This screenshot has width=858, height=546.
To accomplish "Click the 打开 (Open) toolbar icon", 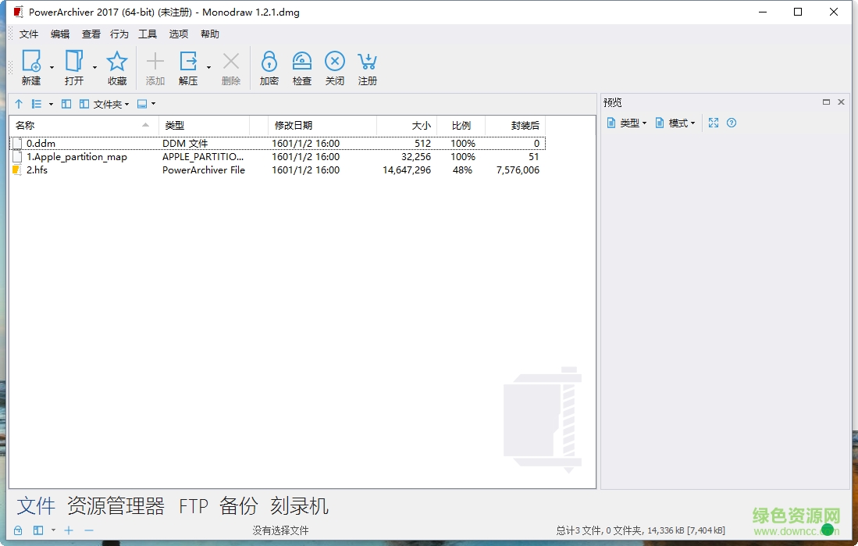I will [73, 67].
